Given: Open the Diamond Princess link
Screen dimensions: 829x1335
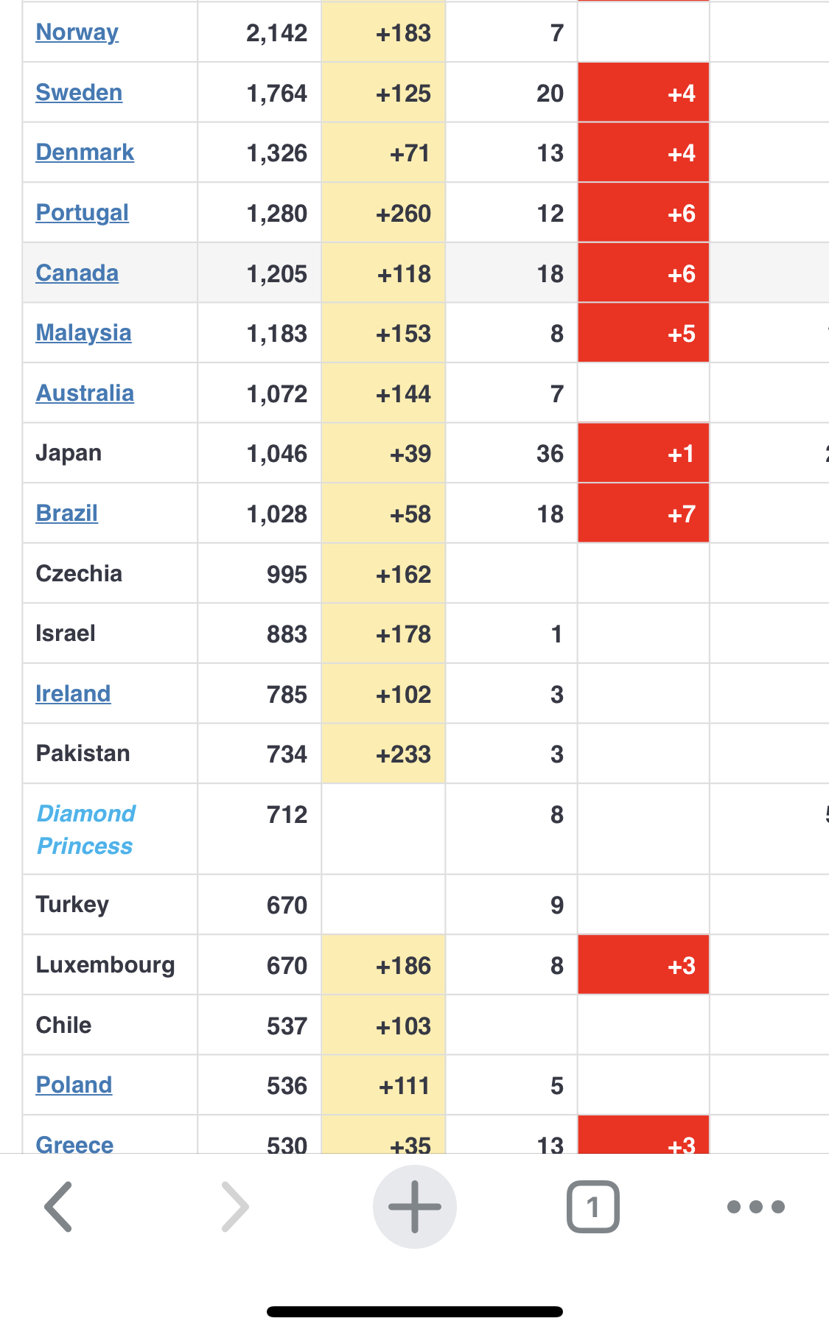Looking at the screenshot, I should pyautogui.click(x=86, y=830).
